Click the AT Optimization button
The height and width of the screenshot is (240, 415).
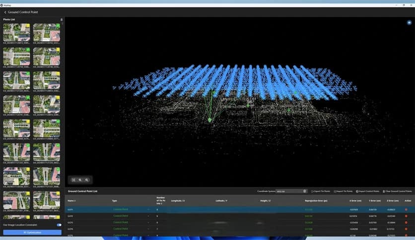coord(32,232)
